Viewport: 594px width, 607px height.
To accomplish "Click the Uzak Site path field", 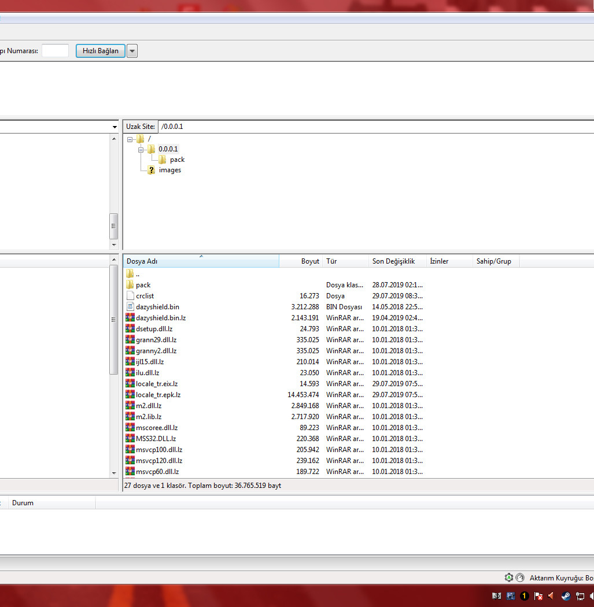I will pyautogui.click(x=375, y=127).
